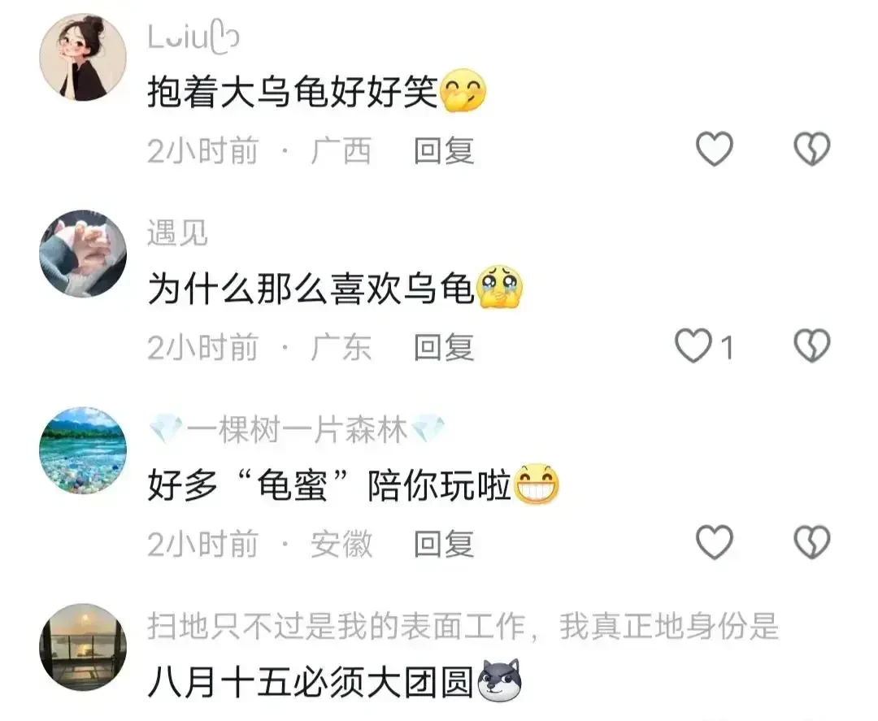
Task: Open Luiu's profile avatar
Action: (83, 58)
